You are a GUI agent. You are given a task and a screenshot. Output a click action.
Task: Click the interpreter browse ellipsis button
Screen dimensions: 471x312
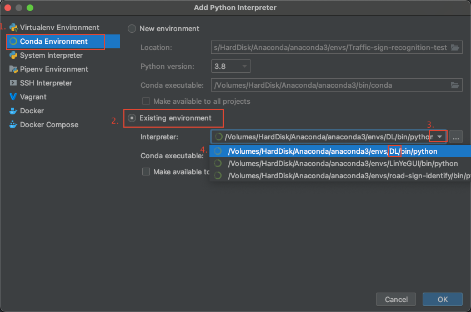(x=455, y=137)
